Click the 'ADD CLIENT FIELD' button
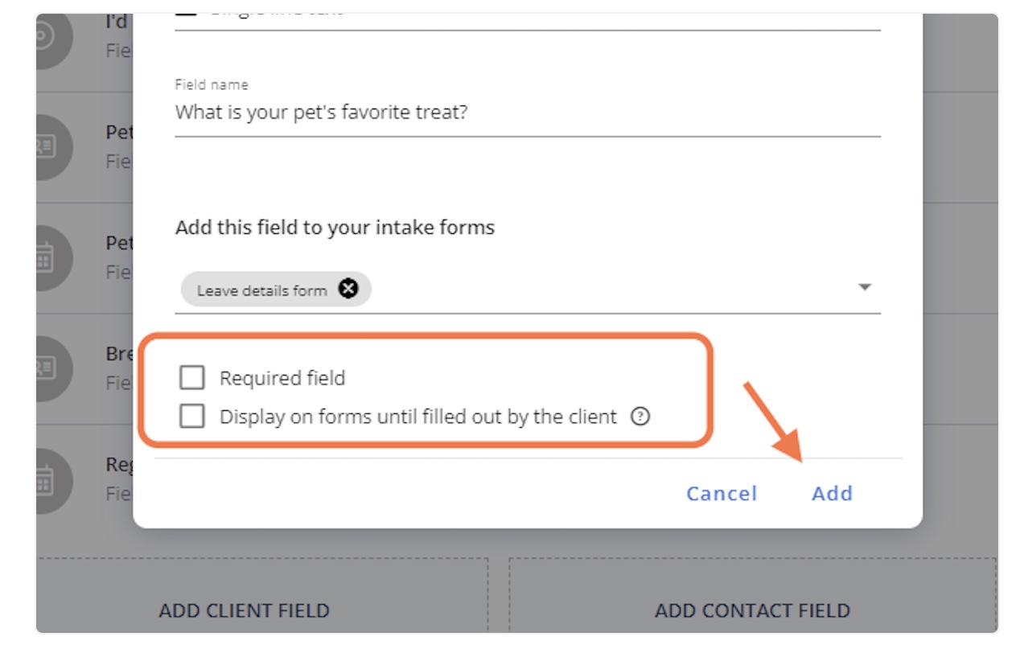 (x=244, y=610)
